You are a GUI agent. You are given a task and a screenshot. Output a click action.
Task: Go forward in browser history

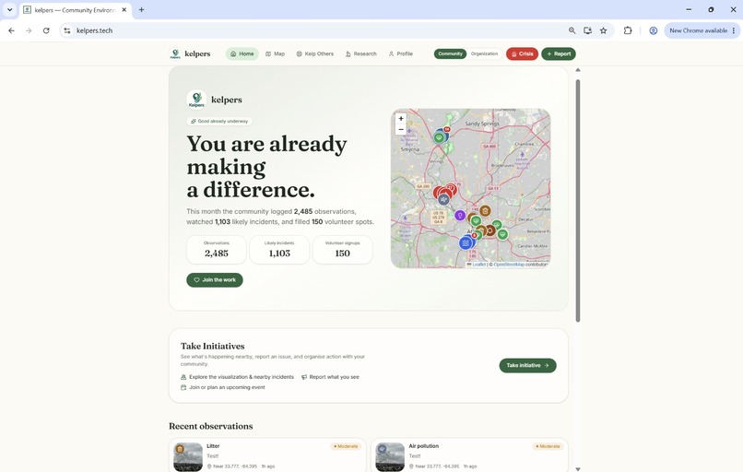click(29, 30)
